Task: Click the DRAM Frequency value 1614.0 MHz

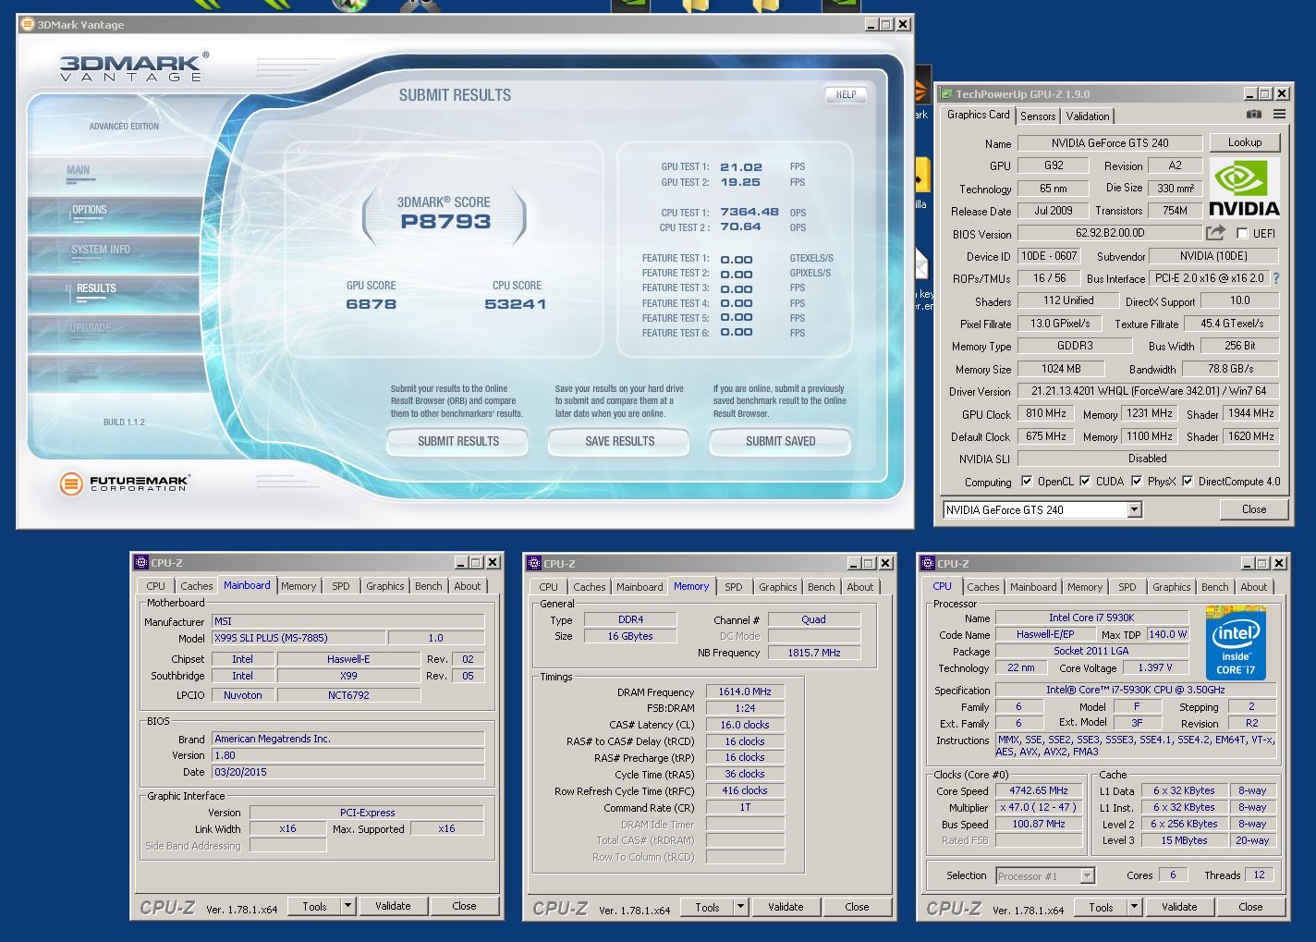Action: [x=745, y=692]
